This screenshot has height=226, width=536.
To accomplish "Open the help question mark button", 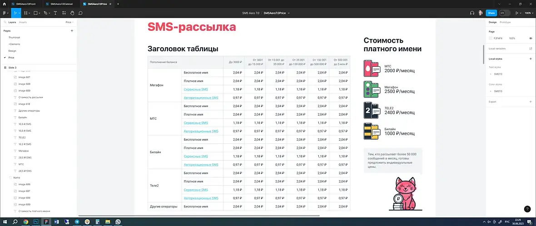I will tap(527, 209).
